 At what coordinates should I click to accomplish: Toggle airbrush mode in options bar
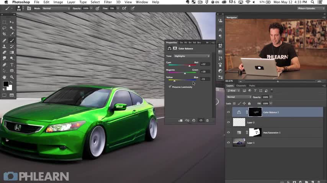[124, 8]
